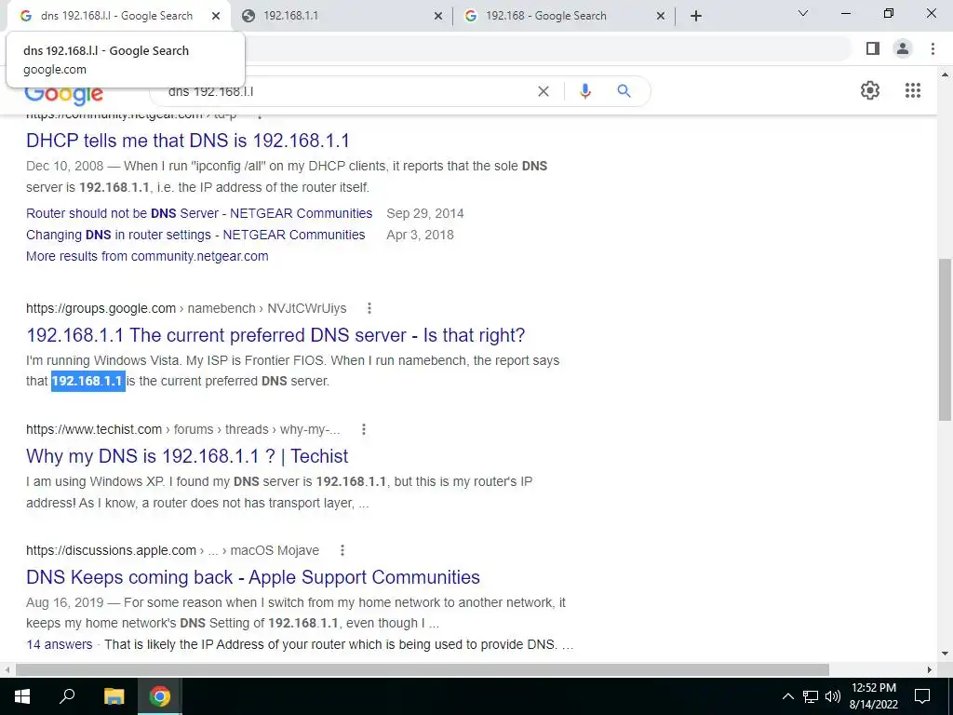Open a new tab with the plus button
Screen dimensions: 953x715
(696, 16)
